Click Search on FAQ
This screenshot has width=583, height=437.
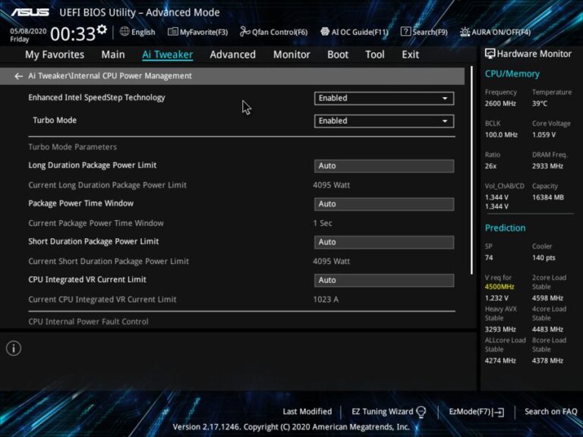coord(551,412)
